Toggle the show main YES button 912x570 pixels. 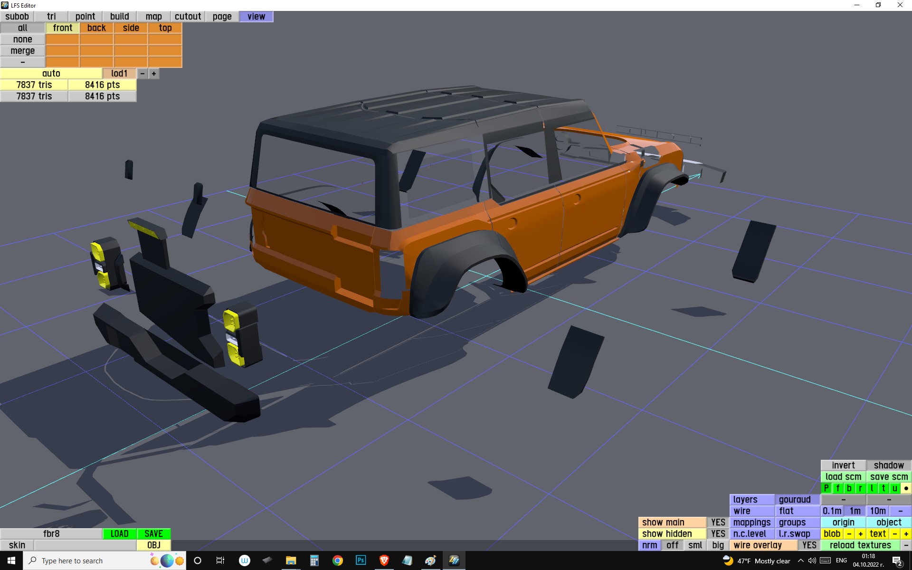click(717, 522)
